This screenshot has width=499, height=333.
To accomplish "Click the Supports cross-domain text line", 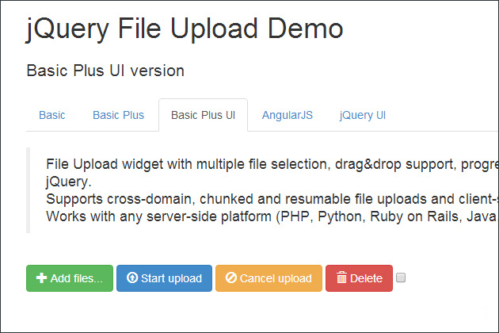I will point(272,199).
